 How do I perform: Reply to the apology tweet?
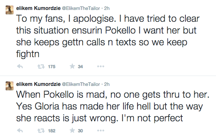tap(20, 66)
